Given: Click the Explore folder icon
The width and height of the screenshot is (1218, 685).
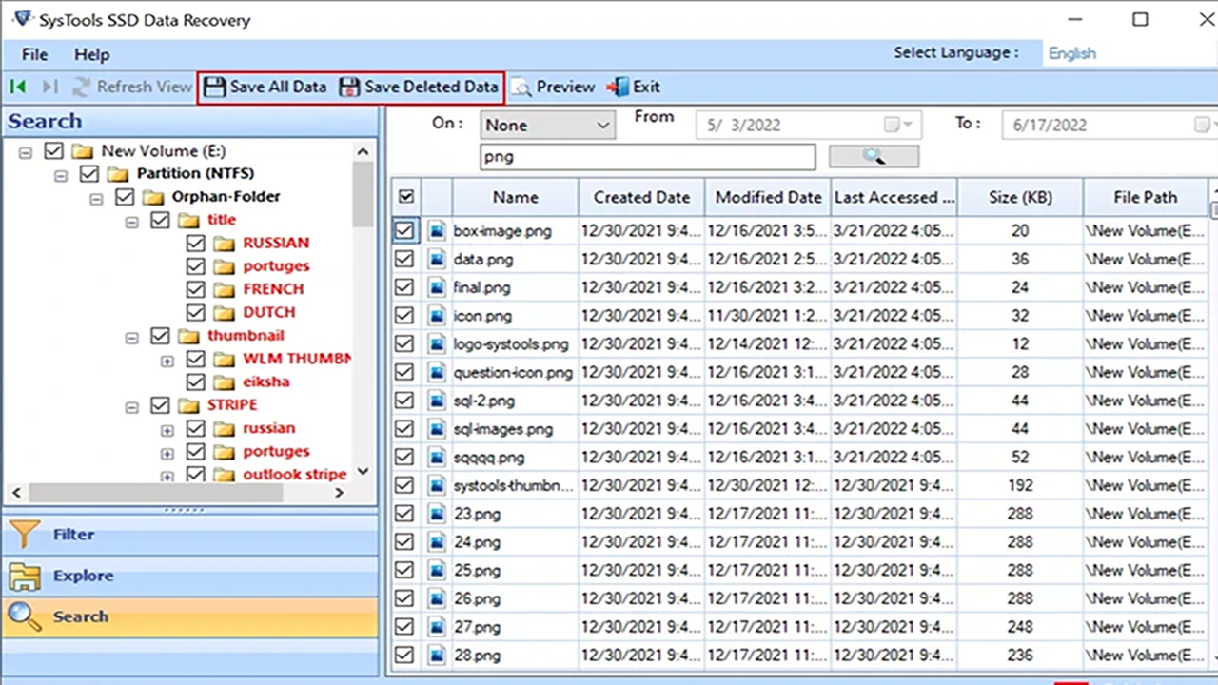Looking at the screenshot, I should pos(25,576).
